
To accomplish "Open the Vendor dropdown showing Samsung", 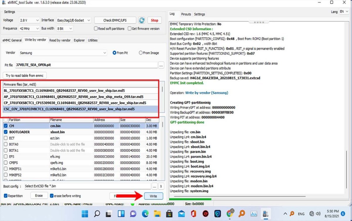I will (63, 53).
